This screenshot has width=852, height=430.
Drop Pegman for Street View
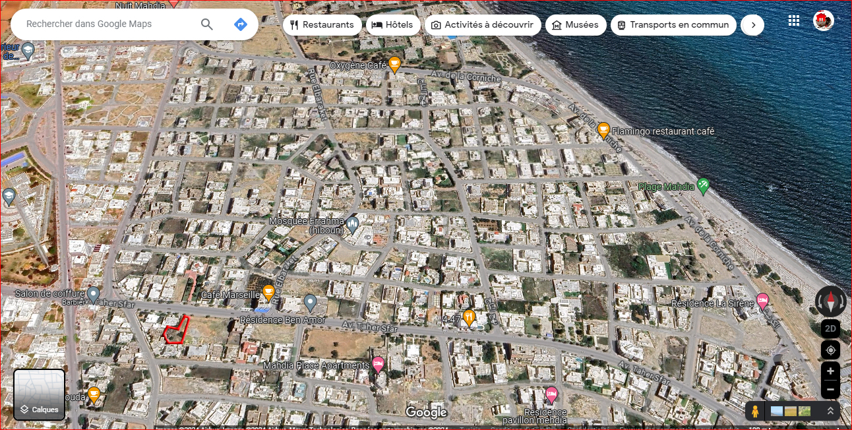click(x=755, y=412)
